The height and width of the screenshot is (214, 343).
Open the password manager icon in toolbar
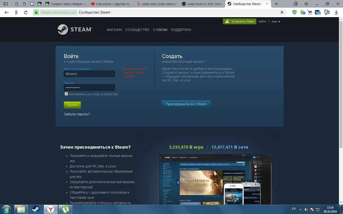point(327,12)
